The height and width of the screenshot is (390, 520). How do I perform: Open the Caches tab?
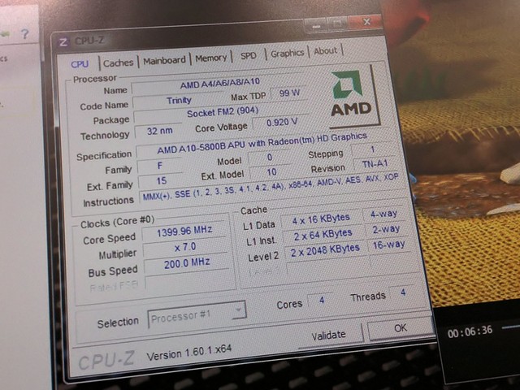(118, 63)
